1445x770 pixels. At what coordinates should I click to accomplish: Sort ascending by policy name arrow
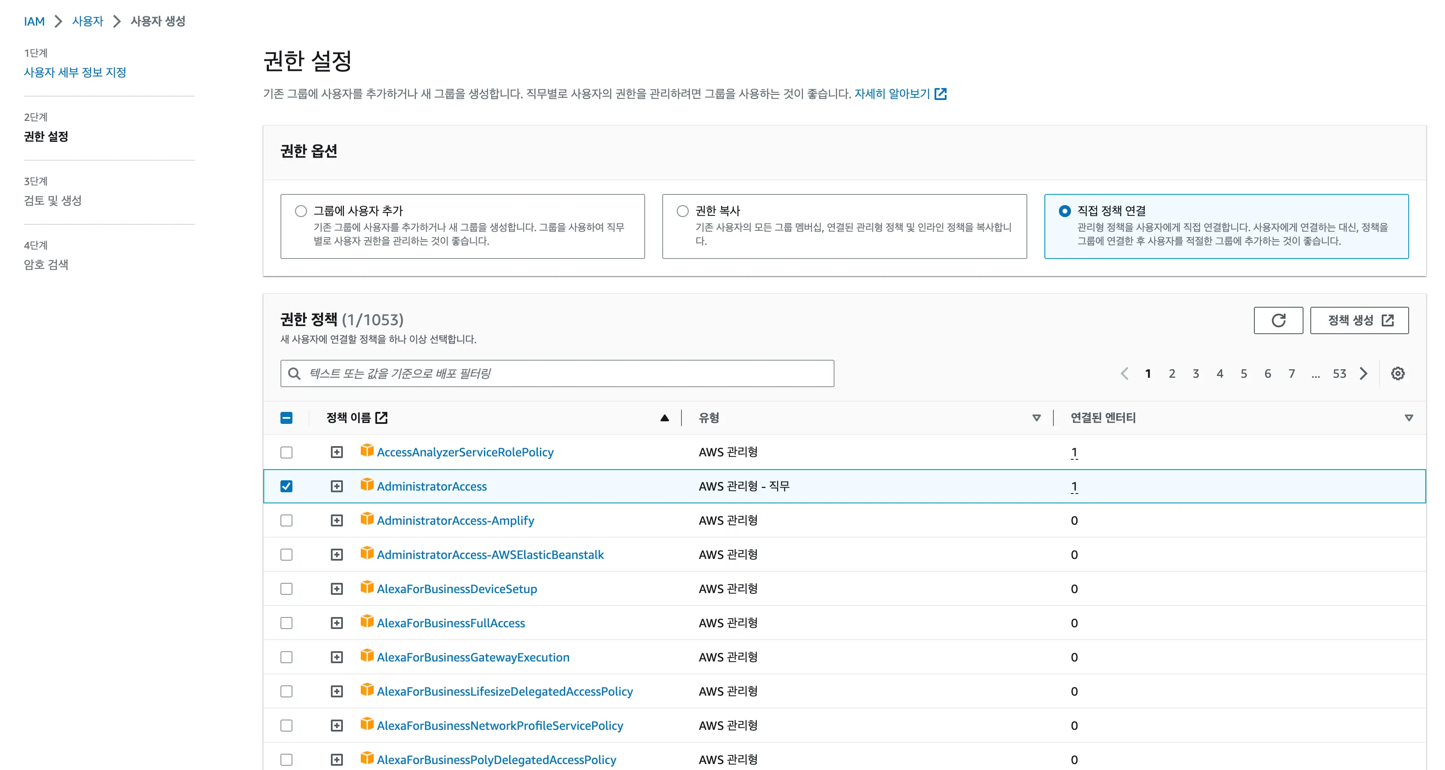[664, 418]
